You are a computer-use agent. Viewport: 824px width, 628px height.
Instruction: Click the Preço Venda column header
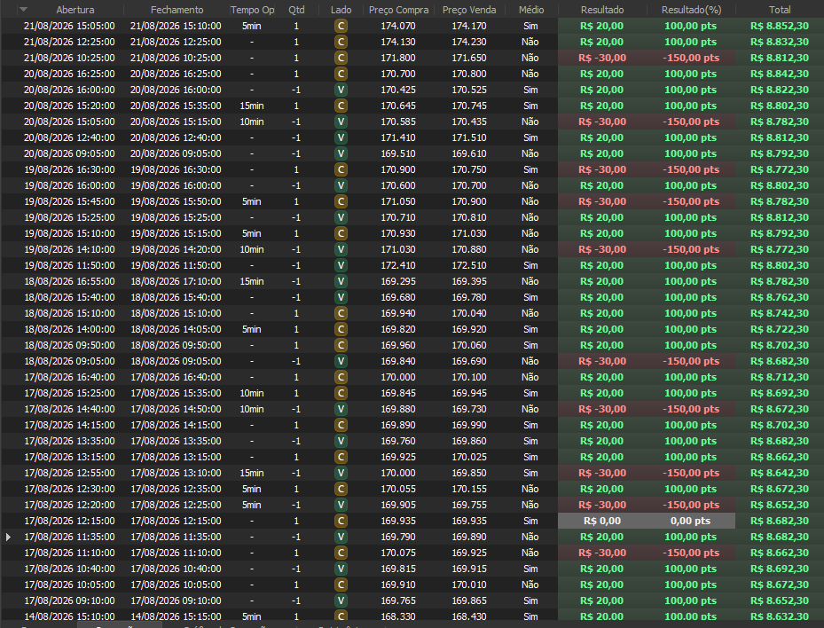pos(469,10)
